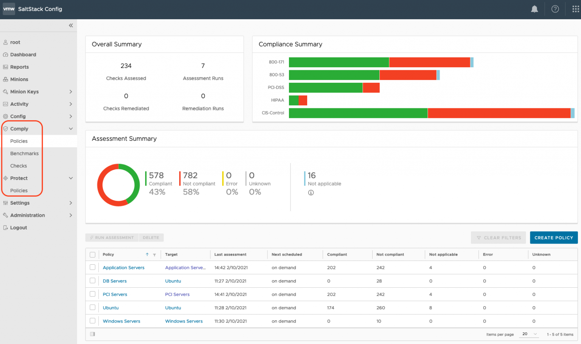Image resolution: width=581 pixels, height=344 pixels.
Task: Click the Activity sidebar icon
Action: point(5,104)
